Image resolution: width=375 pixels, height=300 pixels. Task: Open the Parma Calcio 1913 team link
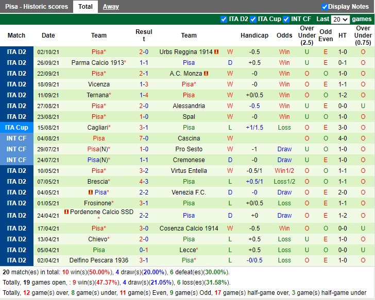98,63
